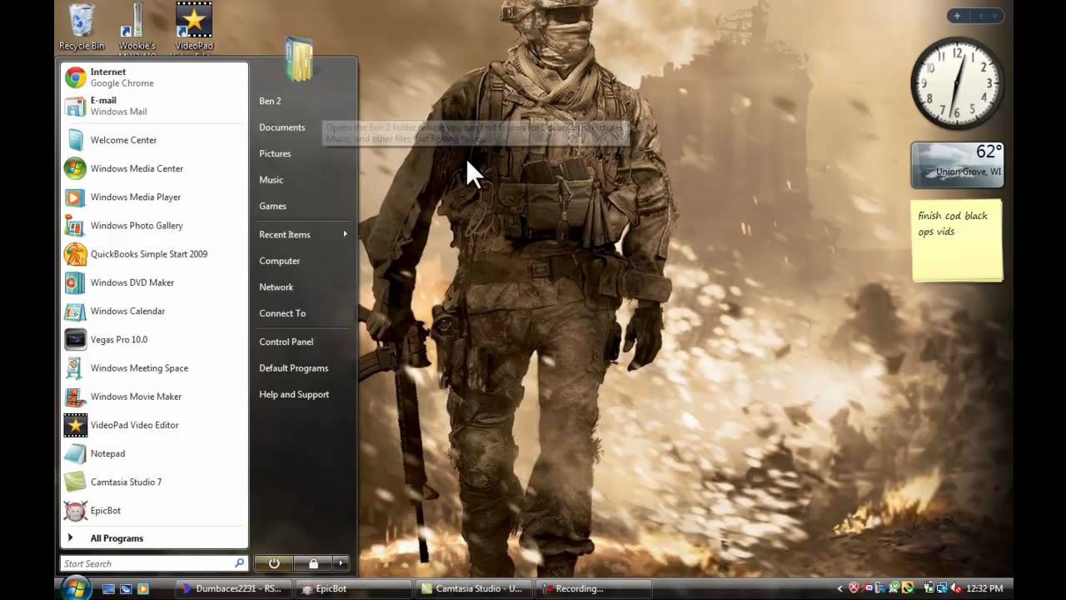The image size is (1066, 600).
Task: Switch to EpicBot taskbar button
Action: [354, 588]
